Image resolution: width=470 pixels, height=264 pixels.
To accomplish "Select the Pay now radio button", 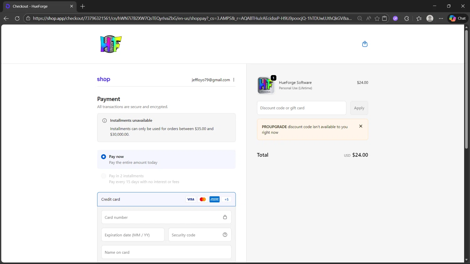I will pos(103,157).
